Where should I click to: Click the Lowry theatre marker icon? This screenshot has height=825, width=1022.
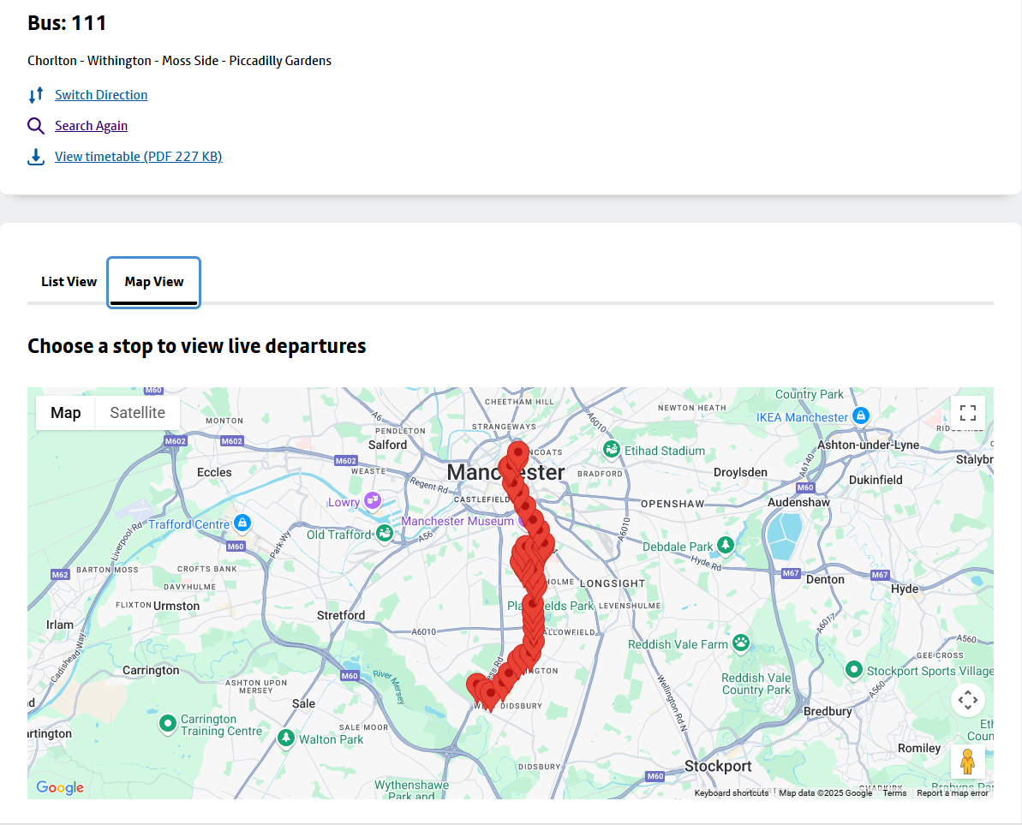tap(372, 500)
